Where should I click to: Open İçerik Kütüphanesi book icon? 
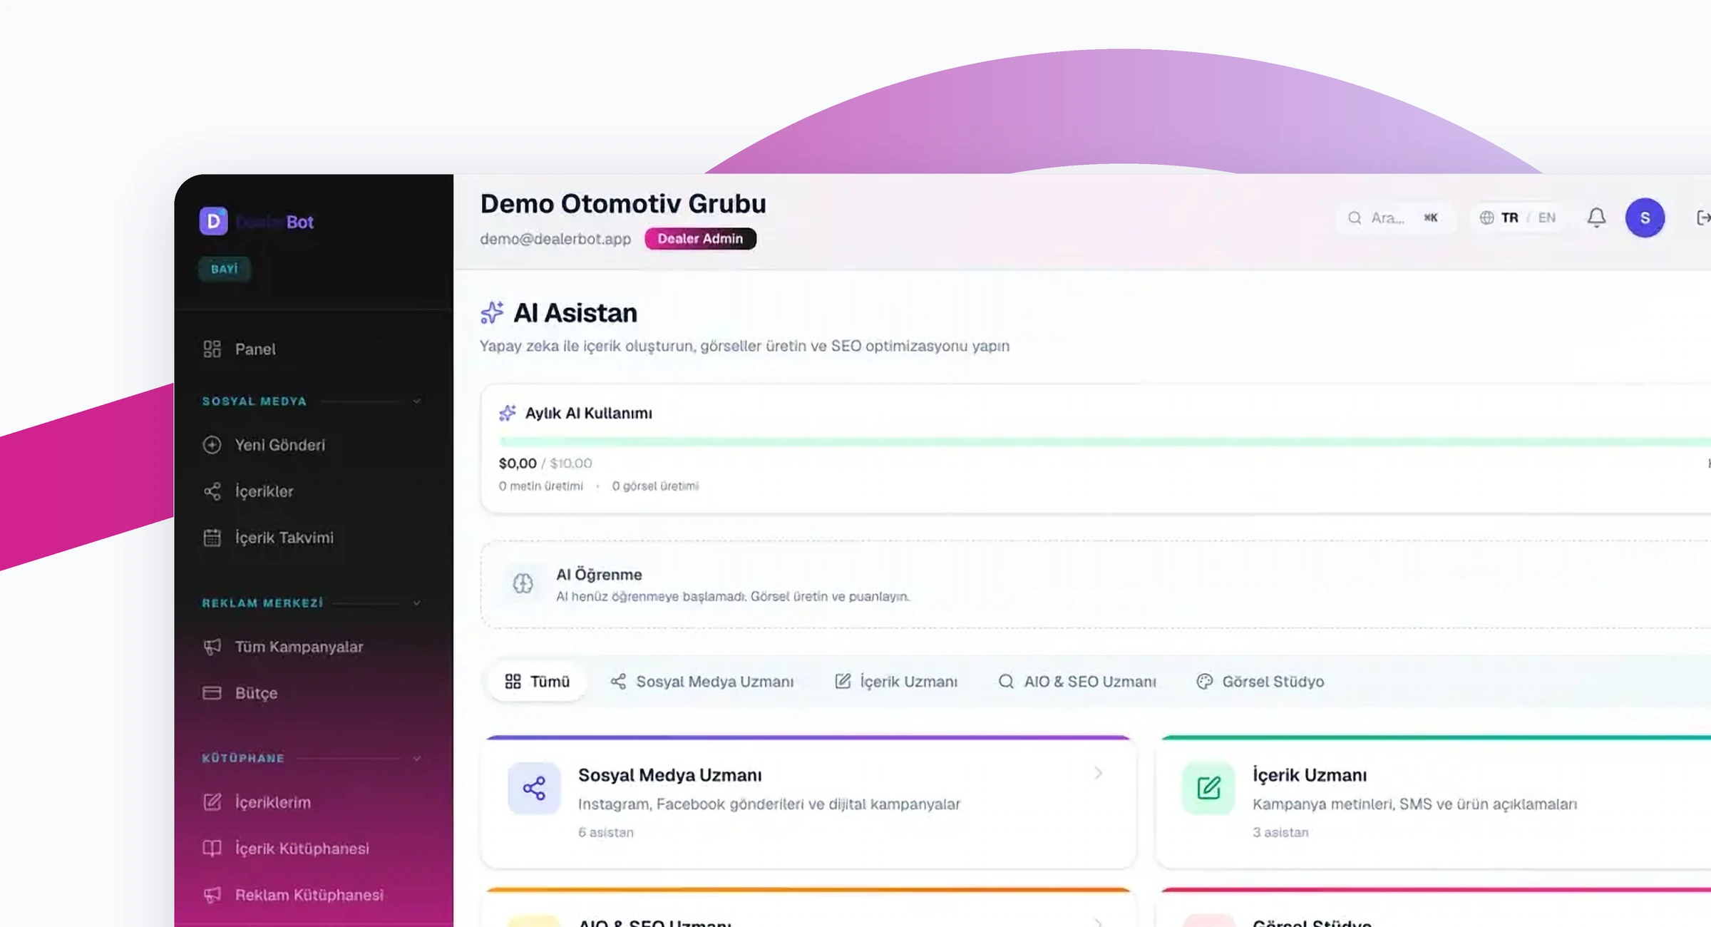click(x=212, y=849)
